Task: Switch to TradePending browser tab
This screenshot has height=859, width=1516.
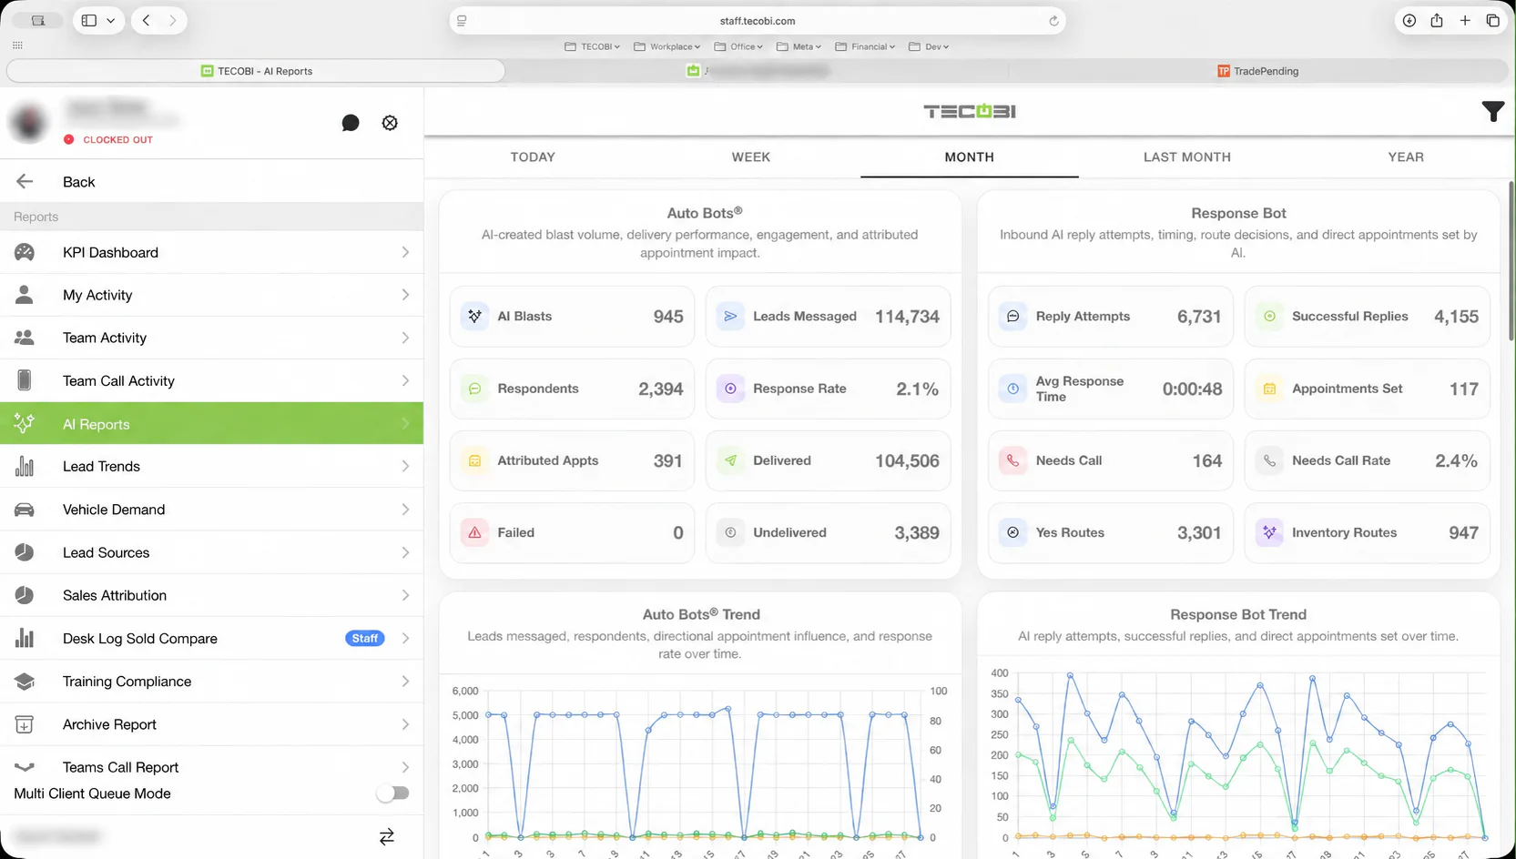Action: point(1258,71)
